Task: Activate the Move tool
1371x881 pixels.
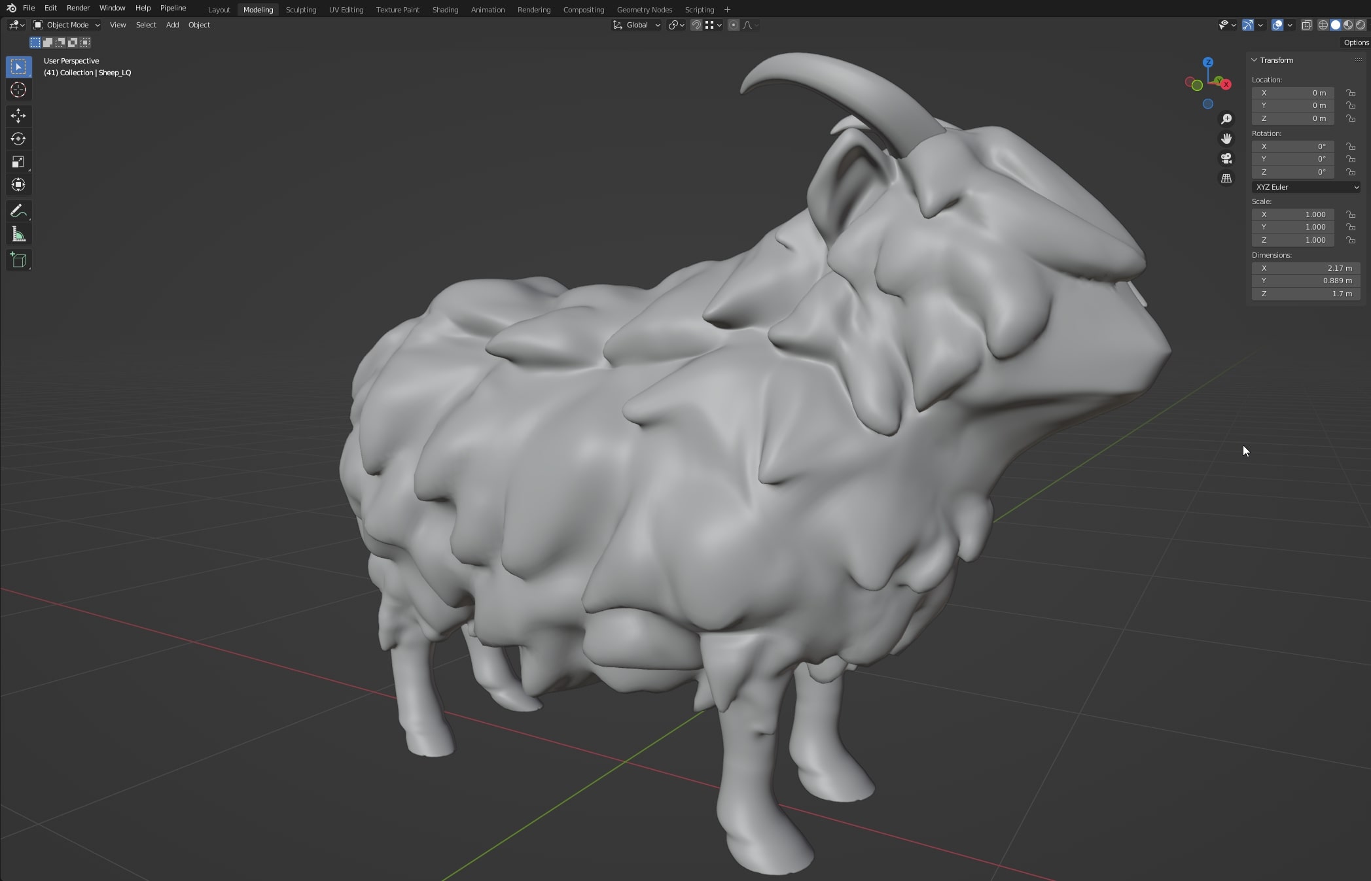Action: click(x=18, y=116)
